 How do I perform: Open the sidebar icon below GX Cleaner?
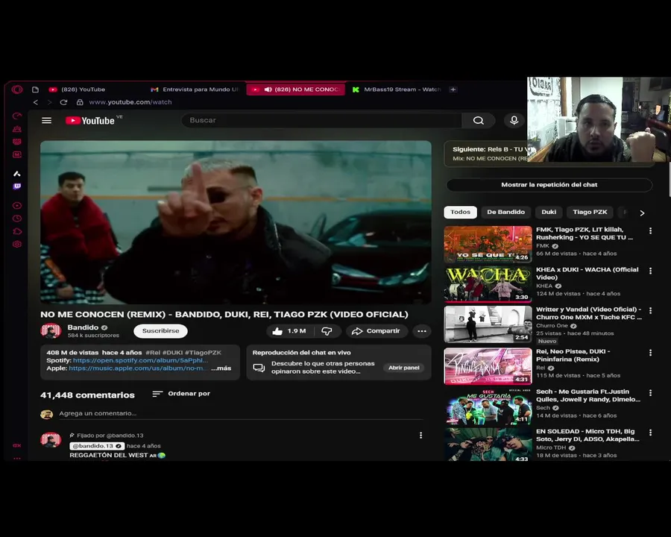[17, 142]
